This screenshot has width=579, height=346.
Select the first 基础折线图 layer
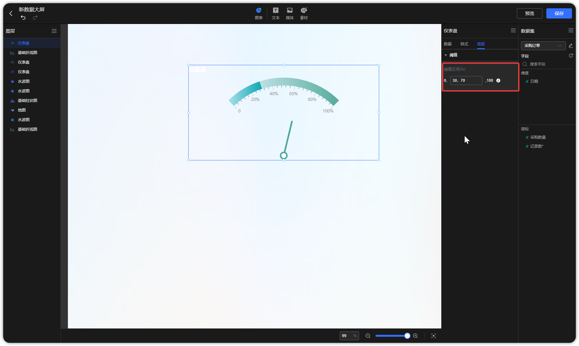32,53
